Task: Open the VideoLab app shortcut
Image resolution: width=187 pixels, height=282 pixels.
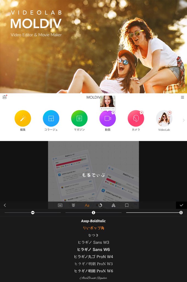Action: [x=164, y=118]
